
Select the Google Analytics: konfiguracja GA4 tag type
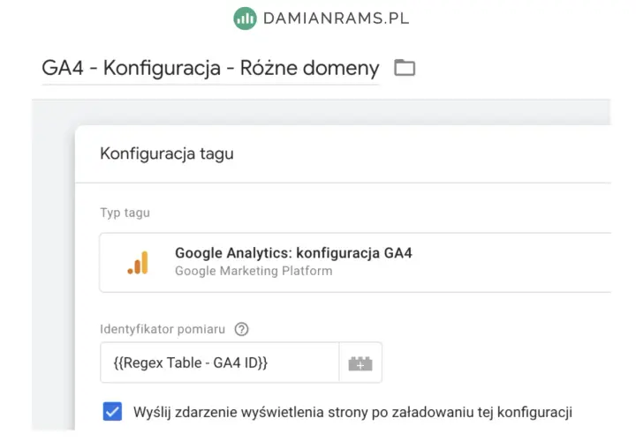click(x=355, y=263)
